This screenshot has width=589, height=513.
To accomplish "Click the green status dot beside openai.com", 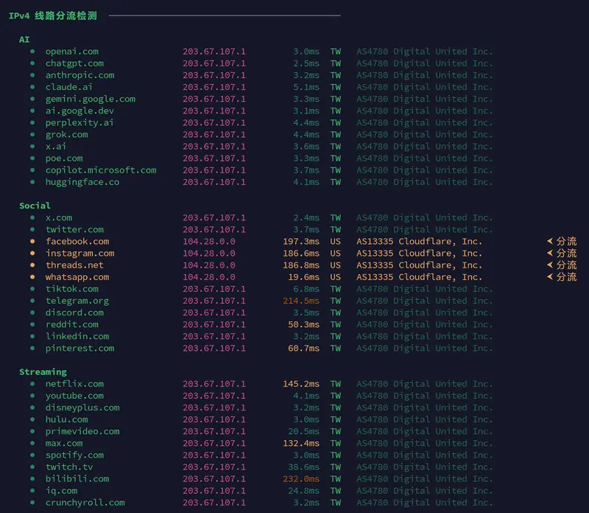I will (x=32, y=52).
